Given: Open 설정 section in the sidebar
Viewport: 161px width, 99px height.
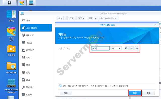Looking at the screenshot, I should point(36,72).
